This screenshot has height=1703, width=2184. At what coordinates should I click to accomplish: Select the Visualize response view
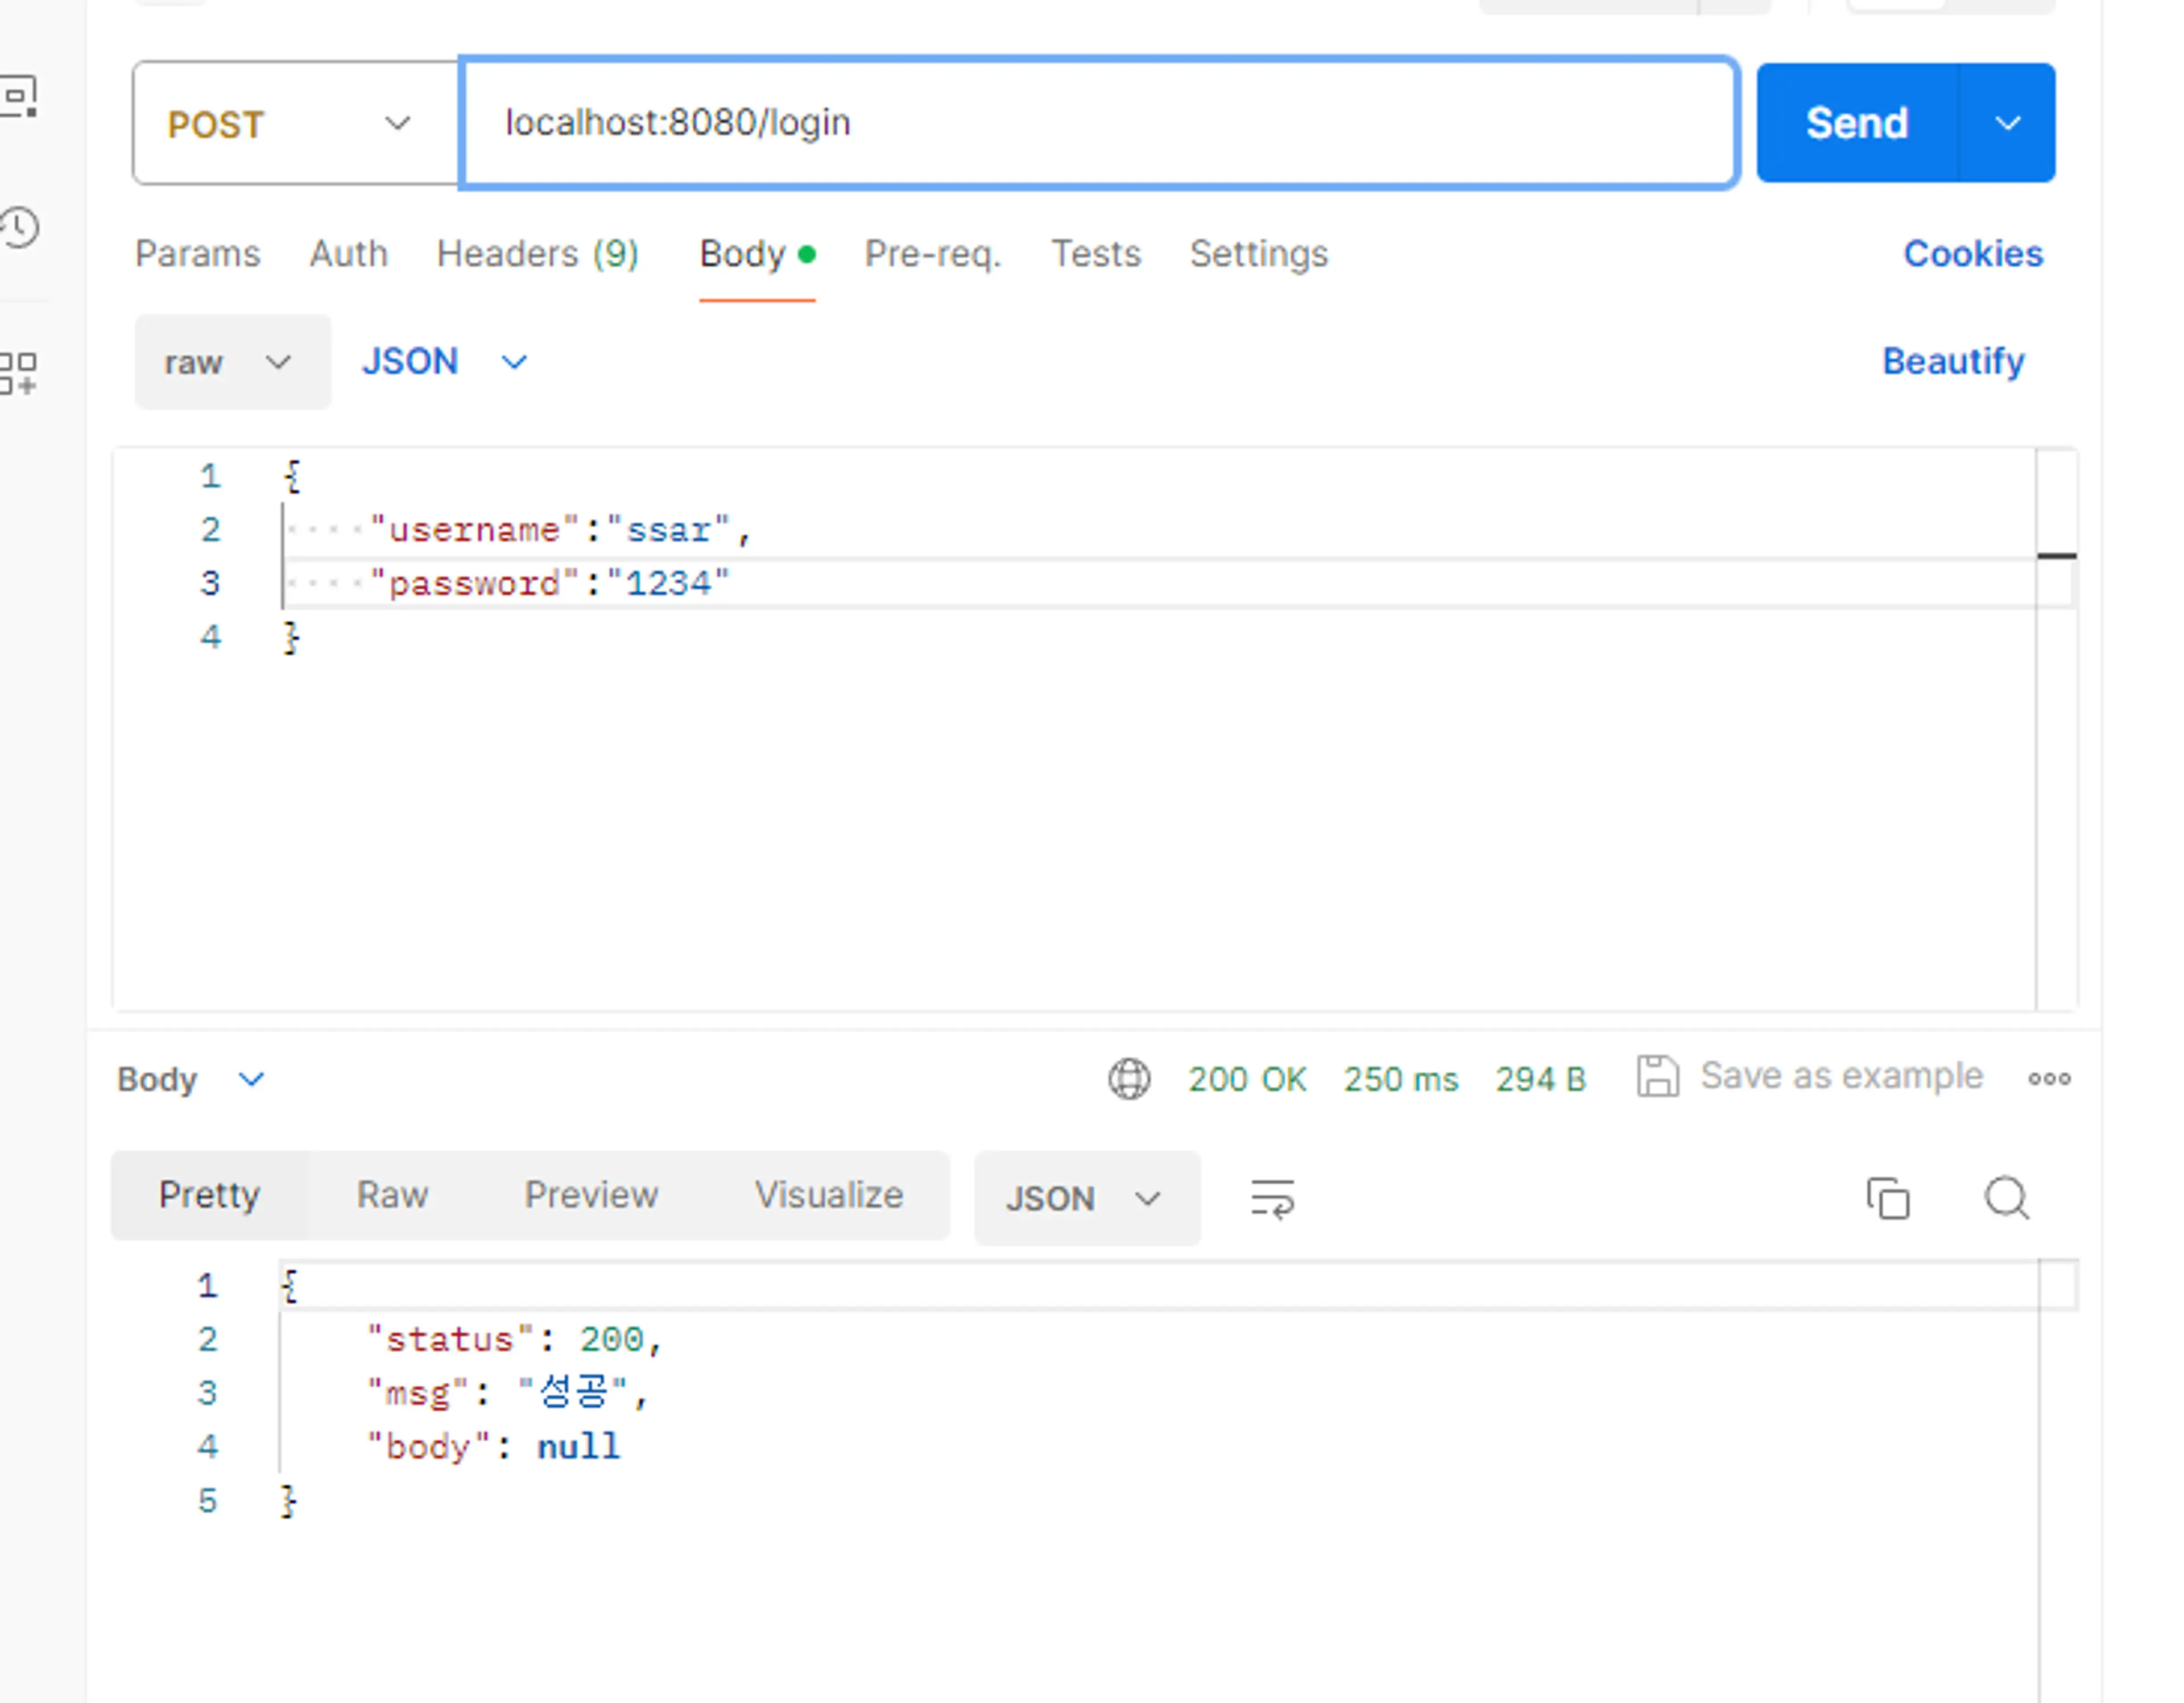coord(829,1195)
